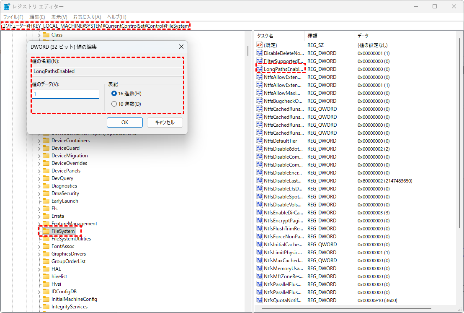Click the DWORD icon beside NtfsQuotaNotif...
This screenshot has width=464, height=313.
click(x=260, y=300)
